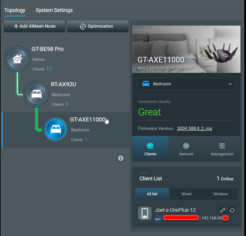Screen dimensions: 246x236
Task: Expand the location dropdown chevron arrow
Action: pos(230,84)
